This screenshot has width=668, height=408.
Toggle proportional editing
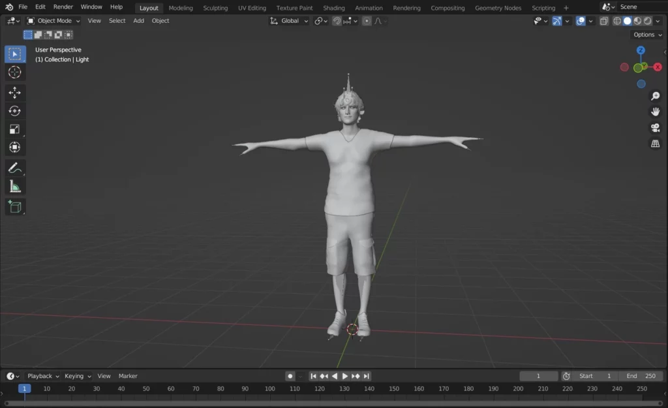point(367,21)
